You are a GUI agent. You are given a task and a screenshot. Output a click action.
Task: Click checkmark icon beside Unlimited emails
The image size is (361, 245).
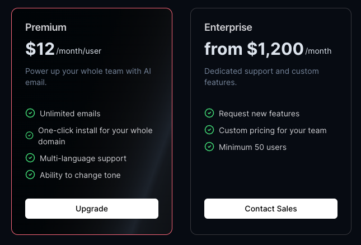(30, 113)
